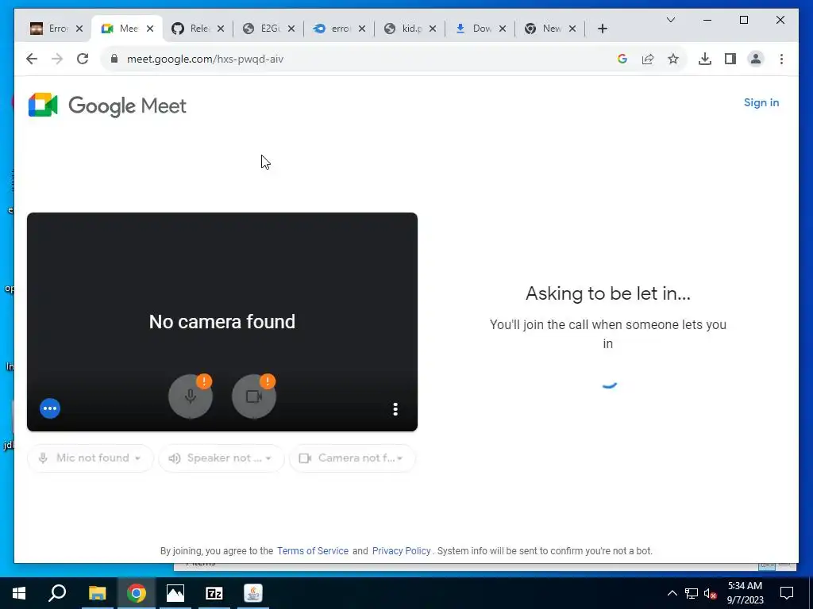This screenshot has height=609, width=813.
Task: Open the Photos app from the taskbar
Action: point(175,593)
